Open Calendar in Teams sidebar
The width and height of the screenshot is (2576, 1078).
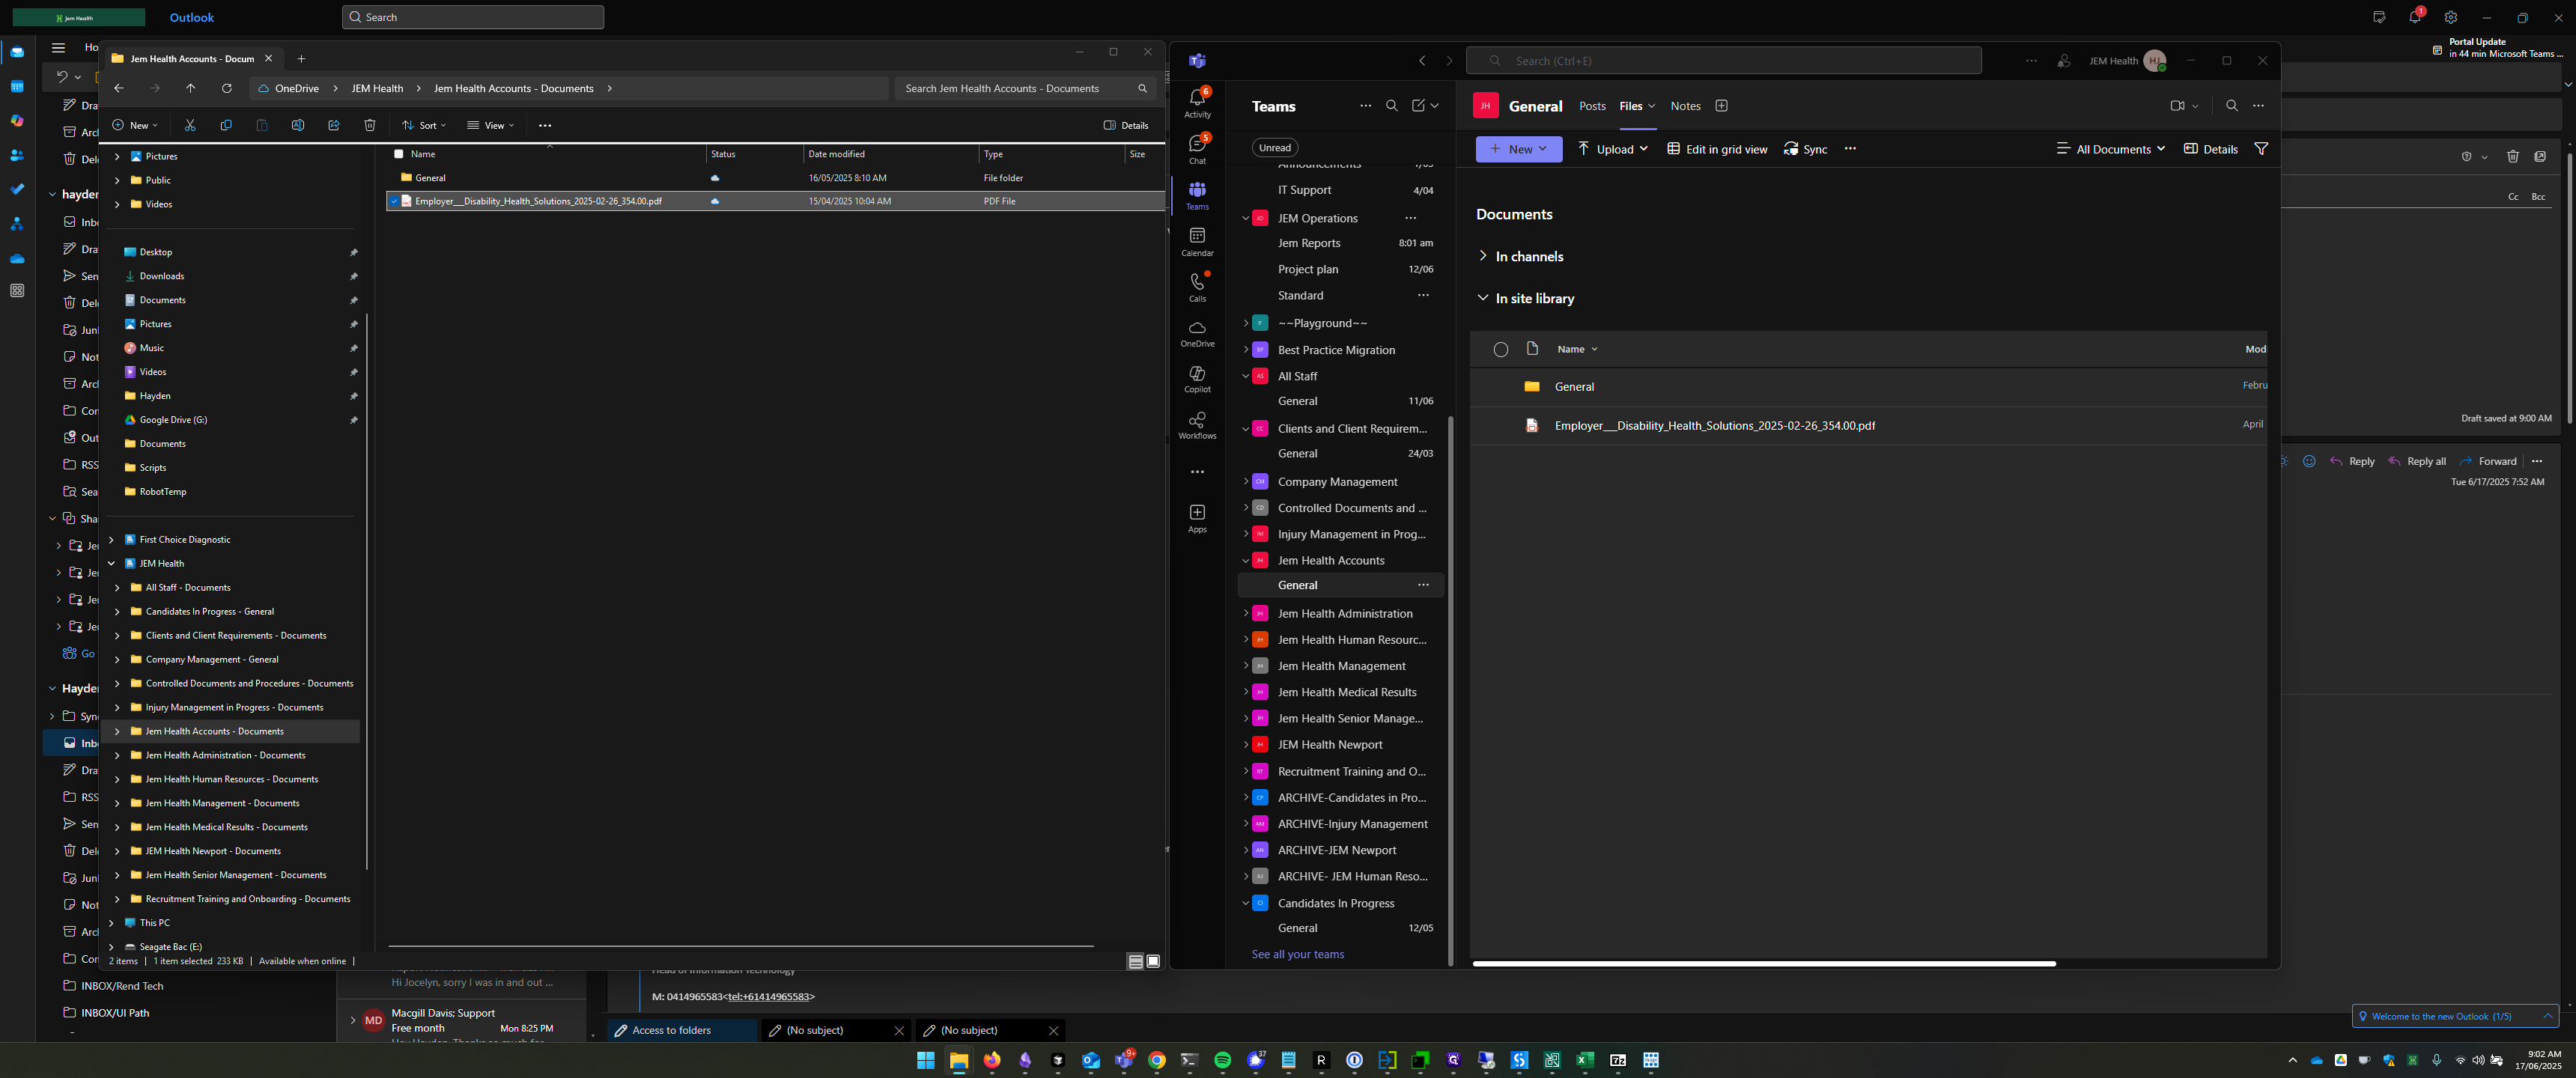[1197, 241]
